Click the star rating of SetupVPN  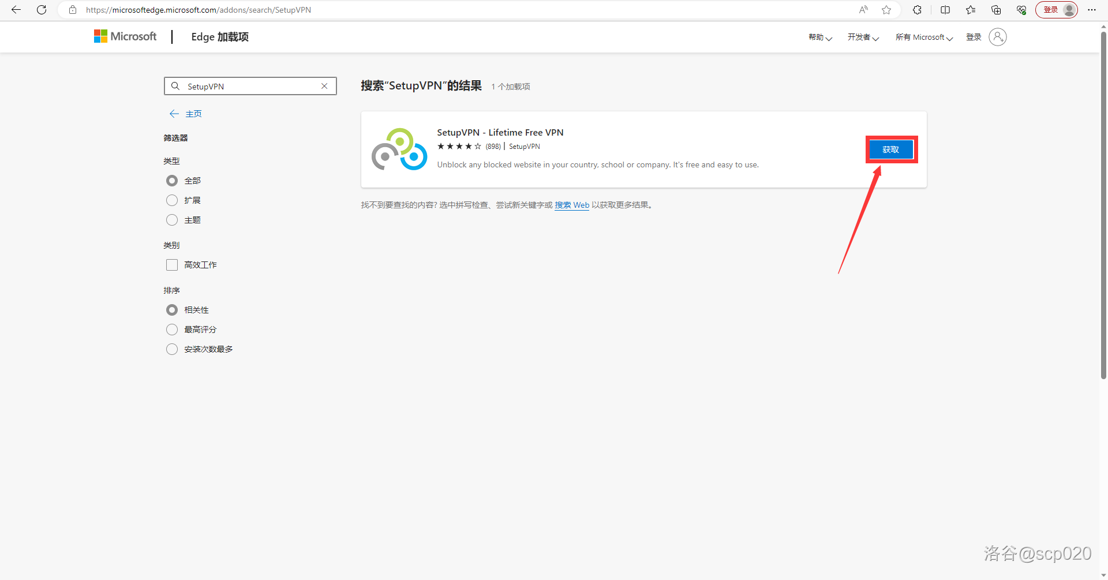pyautogui.click(x=459, y=147)
